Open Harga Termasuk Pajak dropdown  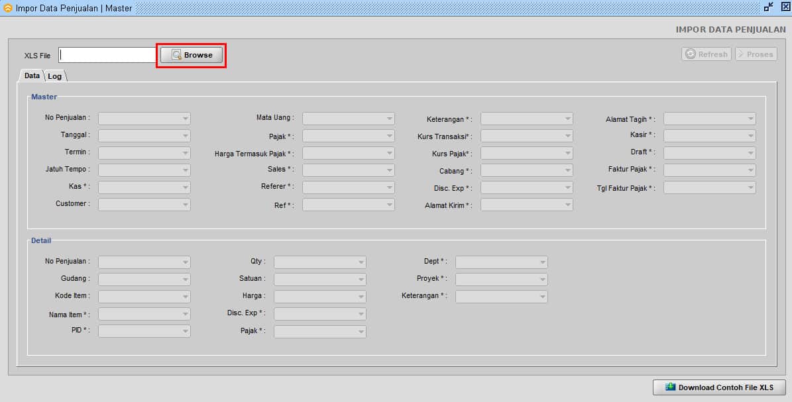348,153
